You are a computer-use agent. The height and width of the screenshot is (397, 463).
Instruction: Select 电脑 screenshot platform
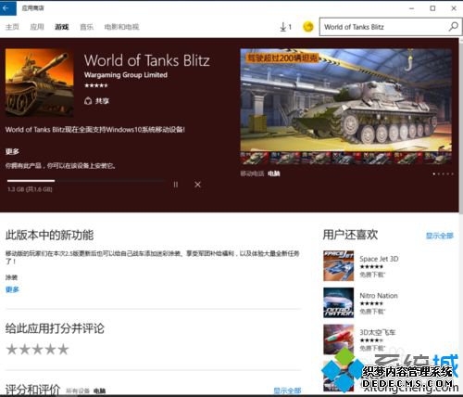pos(274,173)
